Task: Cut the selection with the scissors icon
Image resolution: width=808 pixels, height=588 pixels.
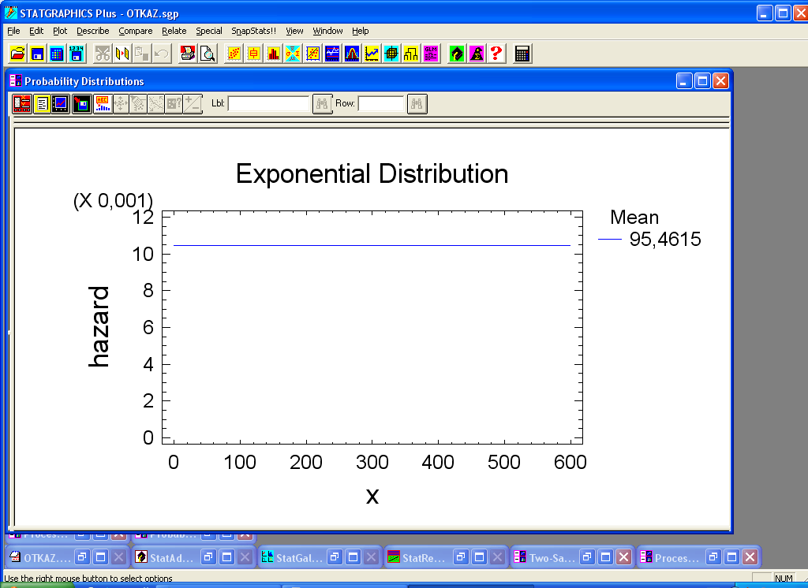Action: 103,54
